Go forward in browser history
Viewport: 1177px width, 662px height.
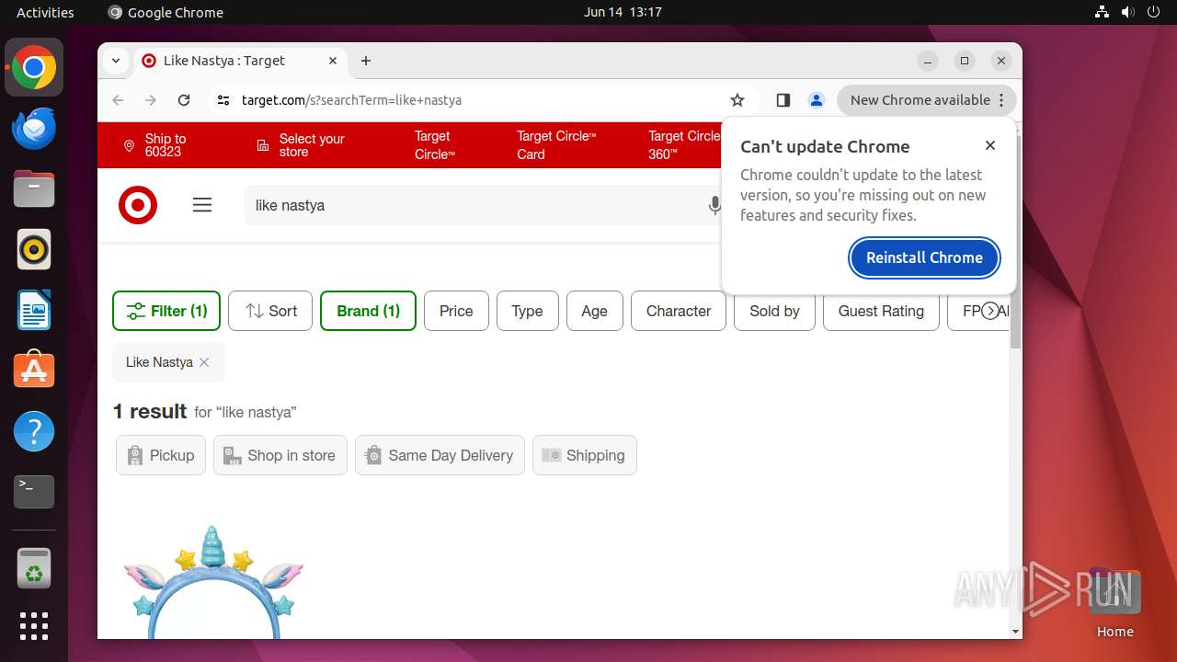[151, 100]
